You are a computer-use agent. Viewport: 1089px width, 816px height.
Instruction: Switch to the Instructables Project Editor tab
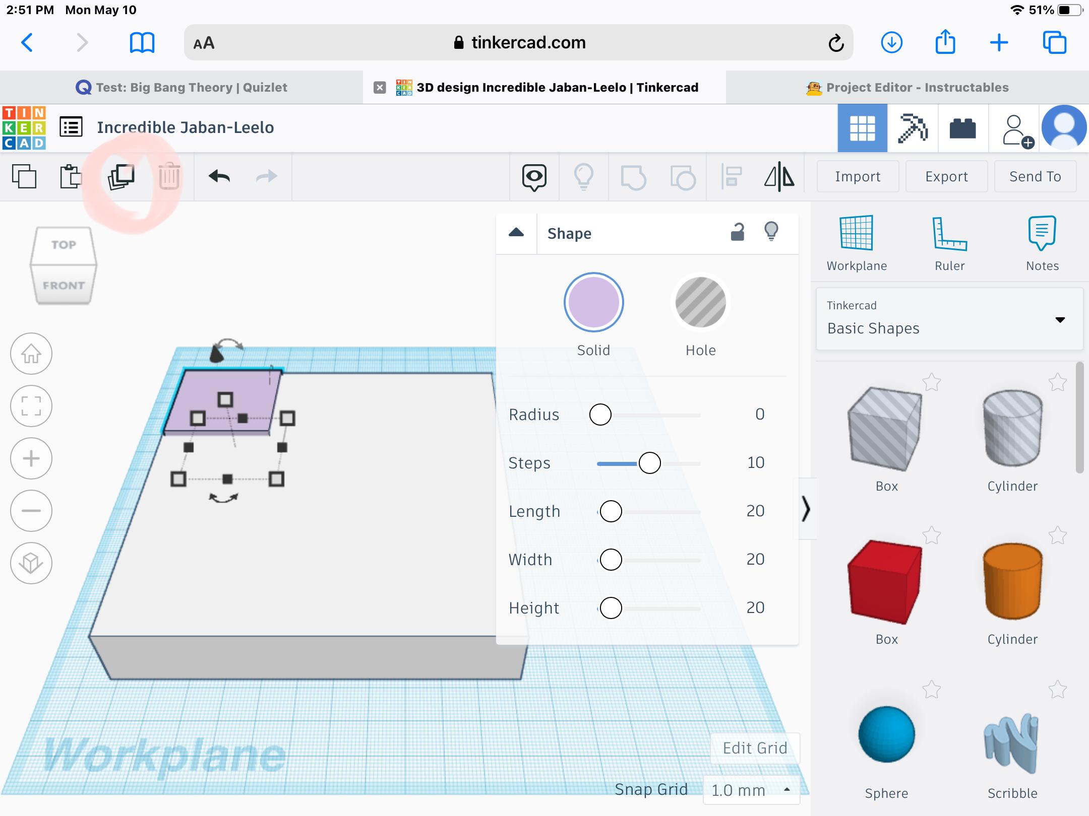(x=907, y=88)
